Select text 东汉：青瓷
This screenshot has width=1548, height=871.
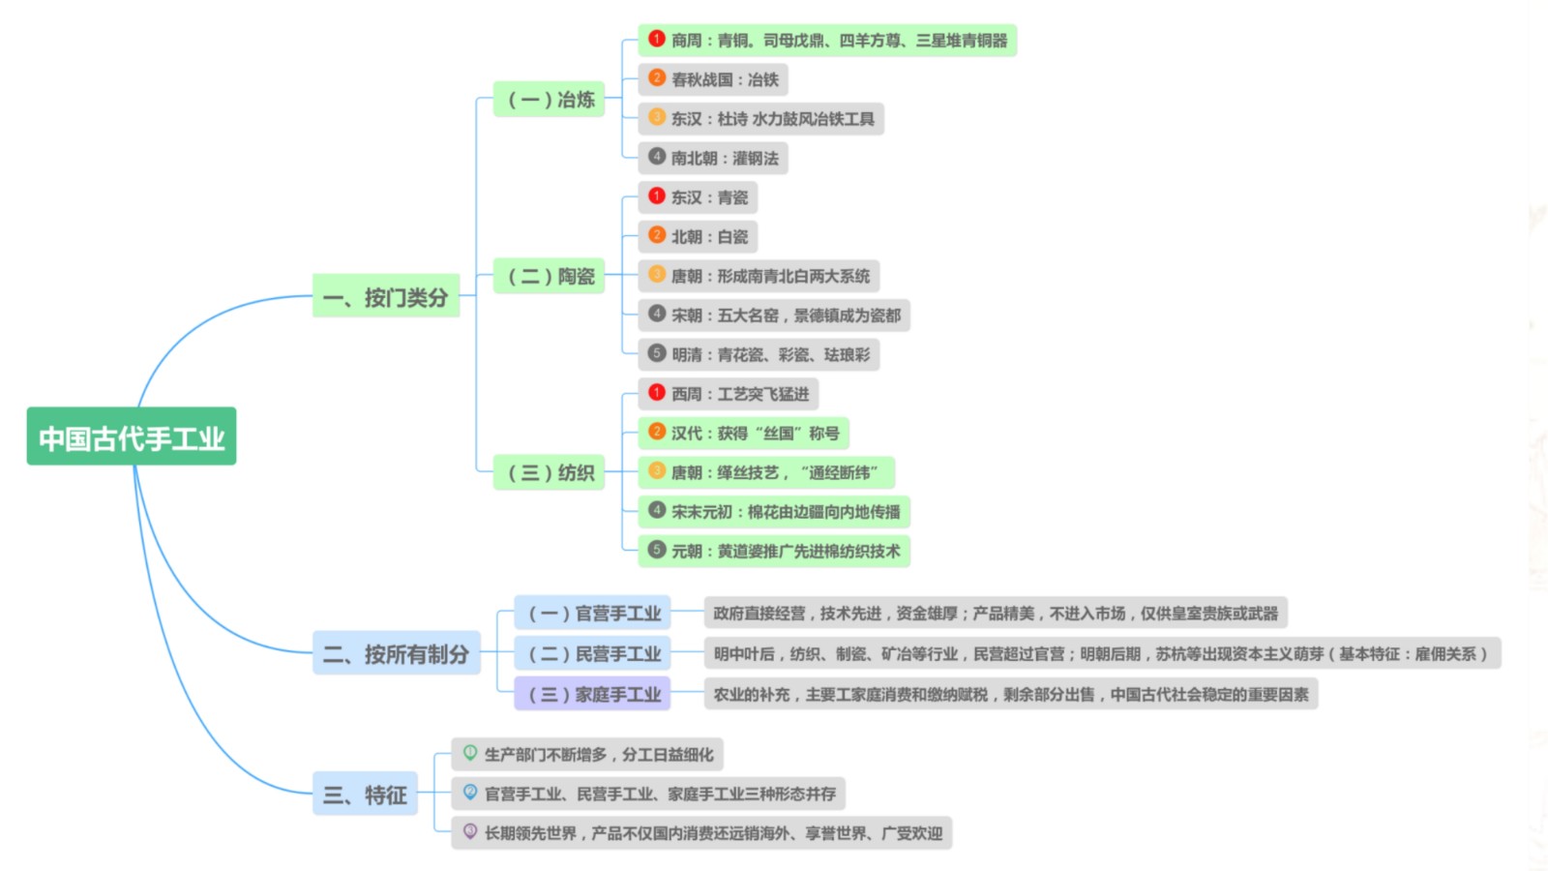tap(709, 197)
